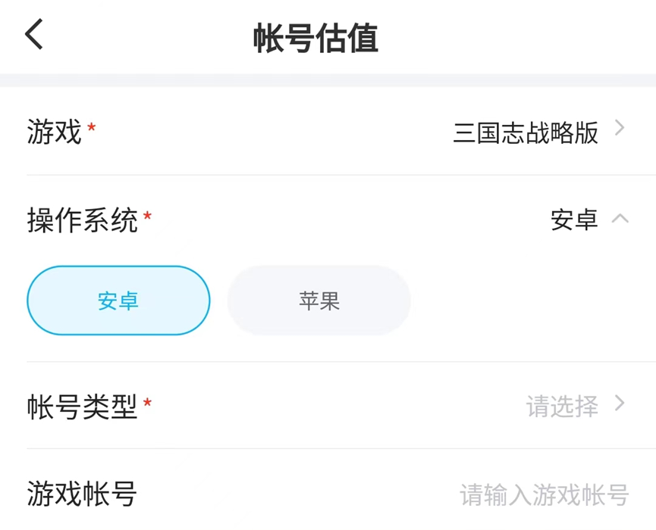The height and width of the screenshot is (530, 656).
Task: Focus the 请输入游戏帐号 input field
Action: pyautogui.click(x=544, y=495)
